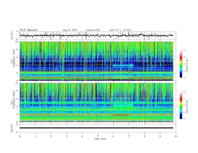Click time axis tick label '7'
198x153 pixels.
click(129, 136)
